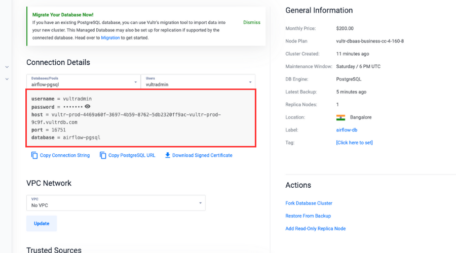Click Add Read-Only Replica Node action
This screenshot has height=253, width=456.
[x=315, y=229]
